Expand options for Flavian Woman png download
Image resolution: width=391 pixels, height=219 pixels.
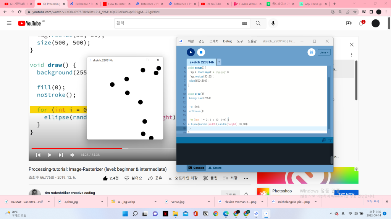click(262, 202)
